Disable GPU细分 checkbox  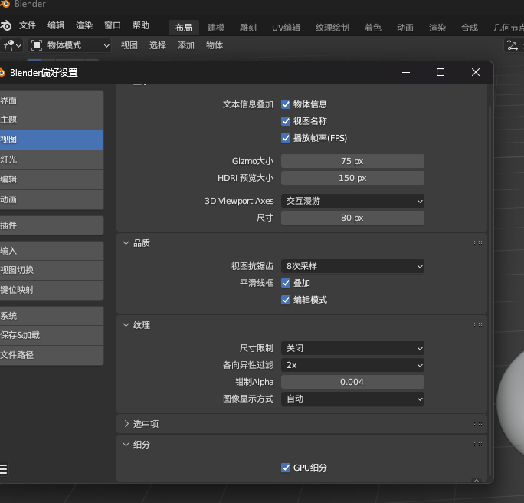click(286, 468)
